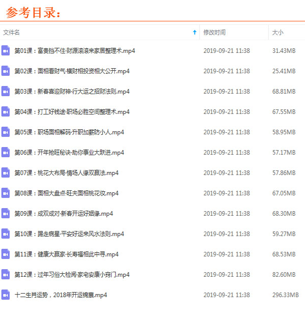This screenshot has height=318, width=305.
Task: Click the video icon for 第01课 file
Action: [6, 50]
